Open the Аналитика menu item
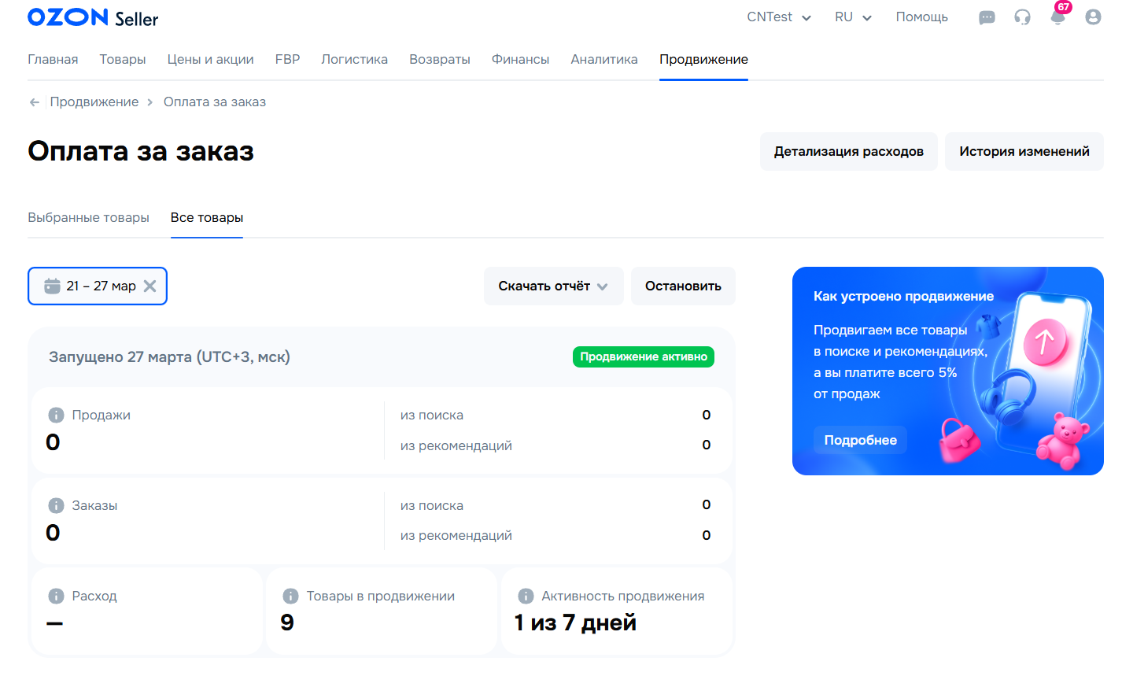Screen dimensions: 1122x676 (603, 59)
